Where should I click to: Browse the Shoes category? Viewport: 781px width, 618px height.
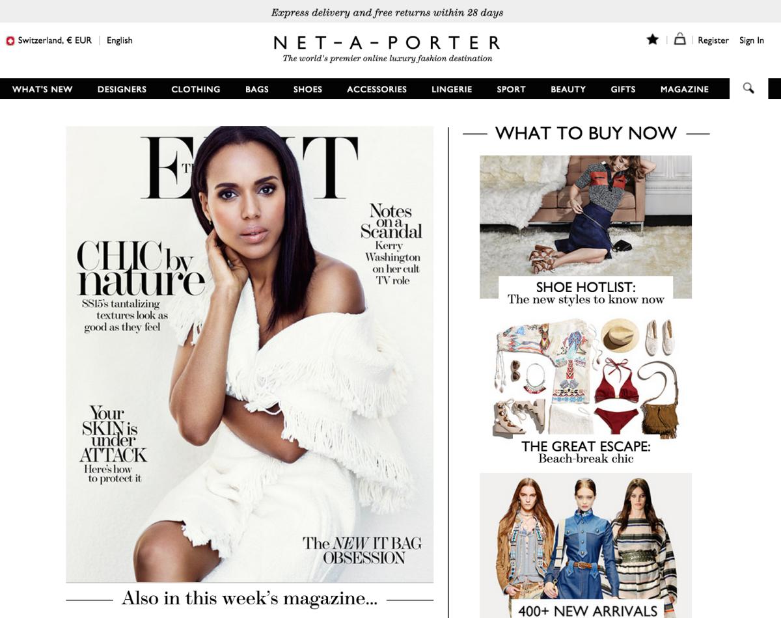[308, 89]
